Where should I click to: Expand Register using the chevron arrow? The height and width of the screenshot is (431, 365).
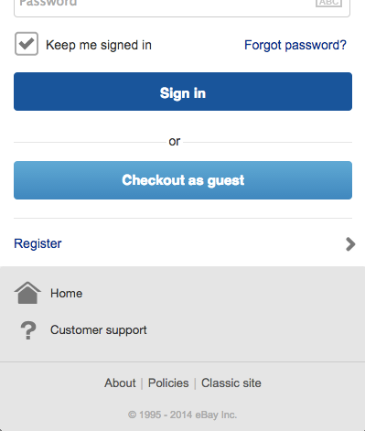[350, 244]
